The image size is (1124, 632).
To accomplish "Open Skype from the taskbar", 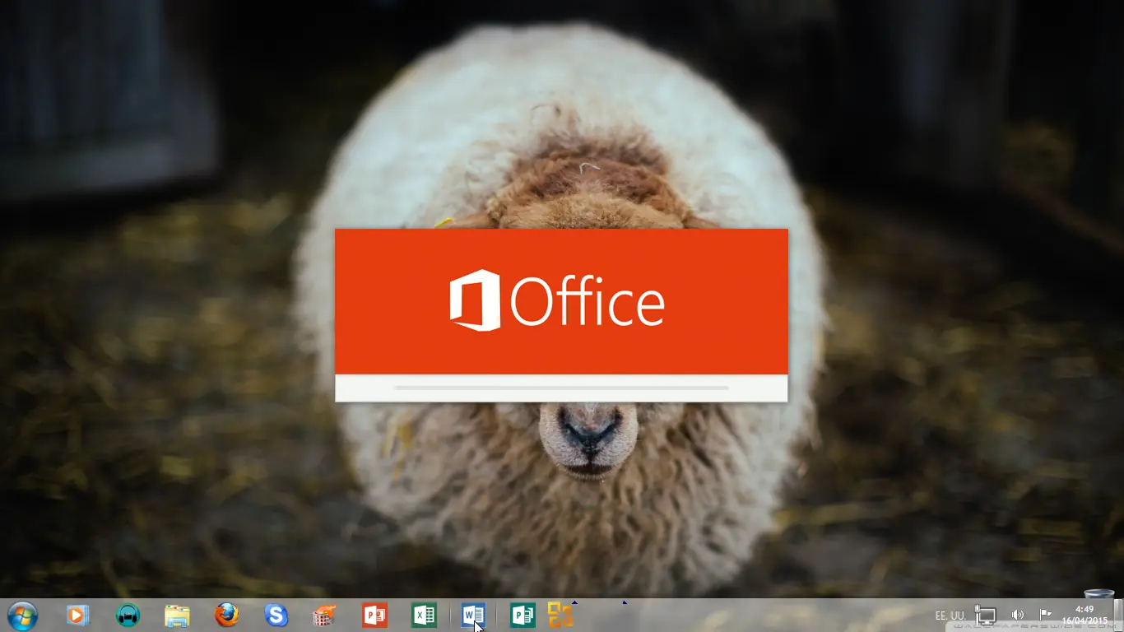I will [276, 615].
